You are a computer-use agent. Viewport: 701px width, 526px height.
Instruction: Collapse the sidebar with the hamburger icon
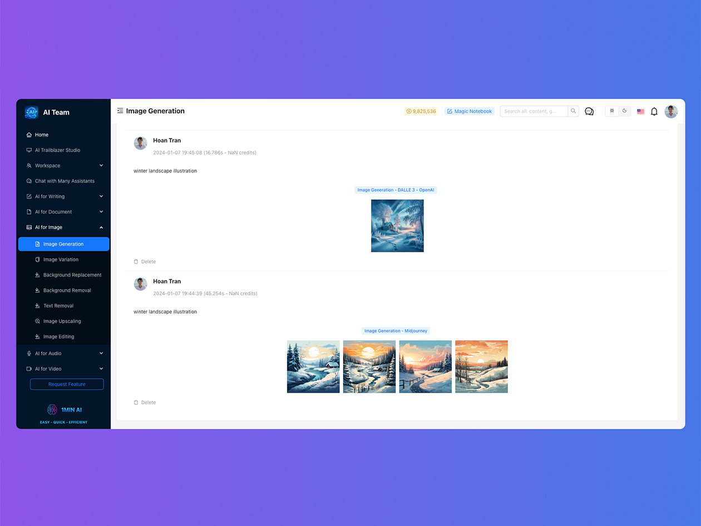click(120, 111)
